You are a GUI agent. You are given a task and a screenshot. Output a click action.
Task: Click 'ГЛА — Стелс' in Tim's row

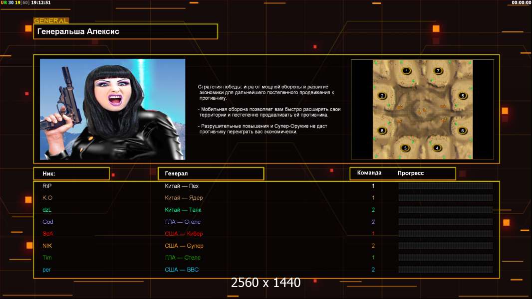183,258
